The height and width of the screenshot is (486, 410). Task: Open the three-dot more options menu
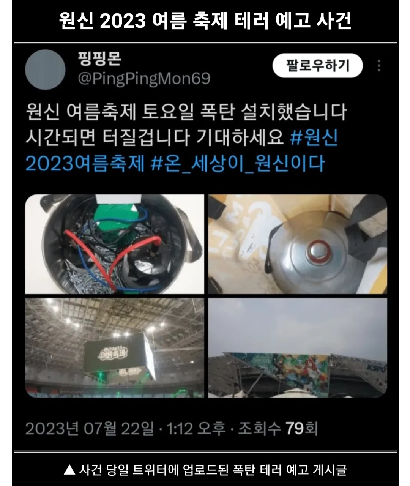pos(379,66)
